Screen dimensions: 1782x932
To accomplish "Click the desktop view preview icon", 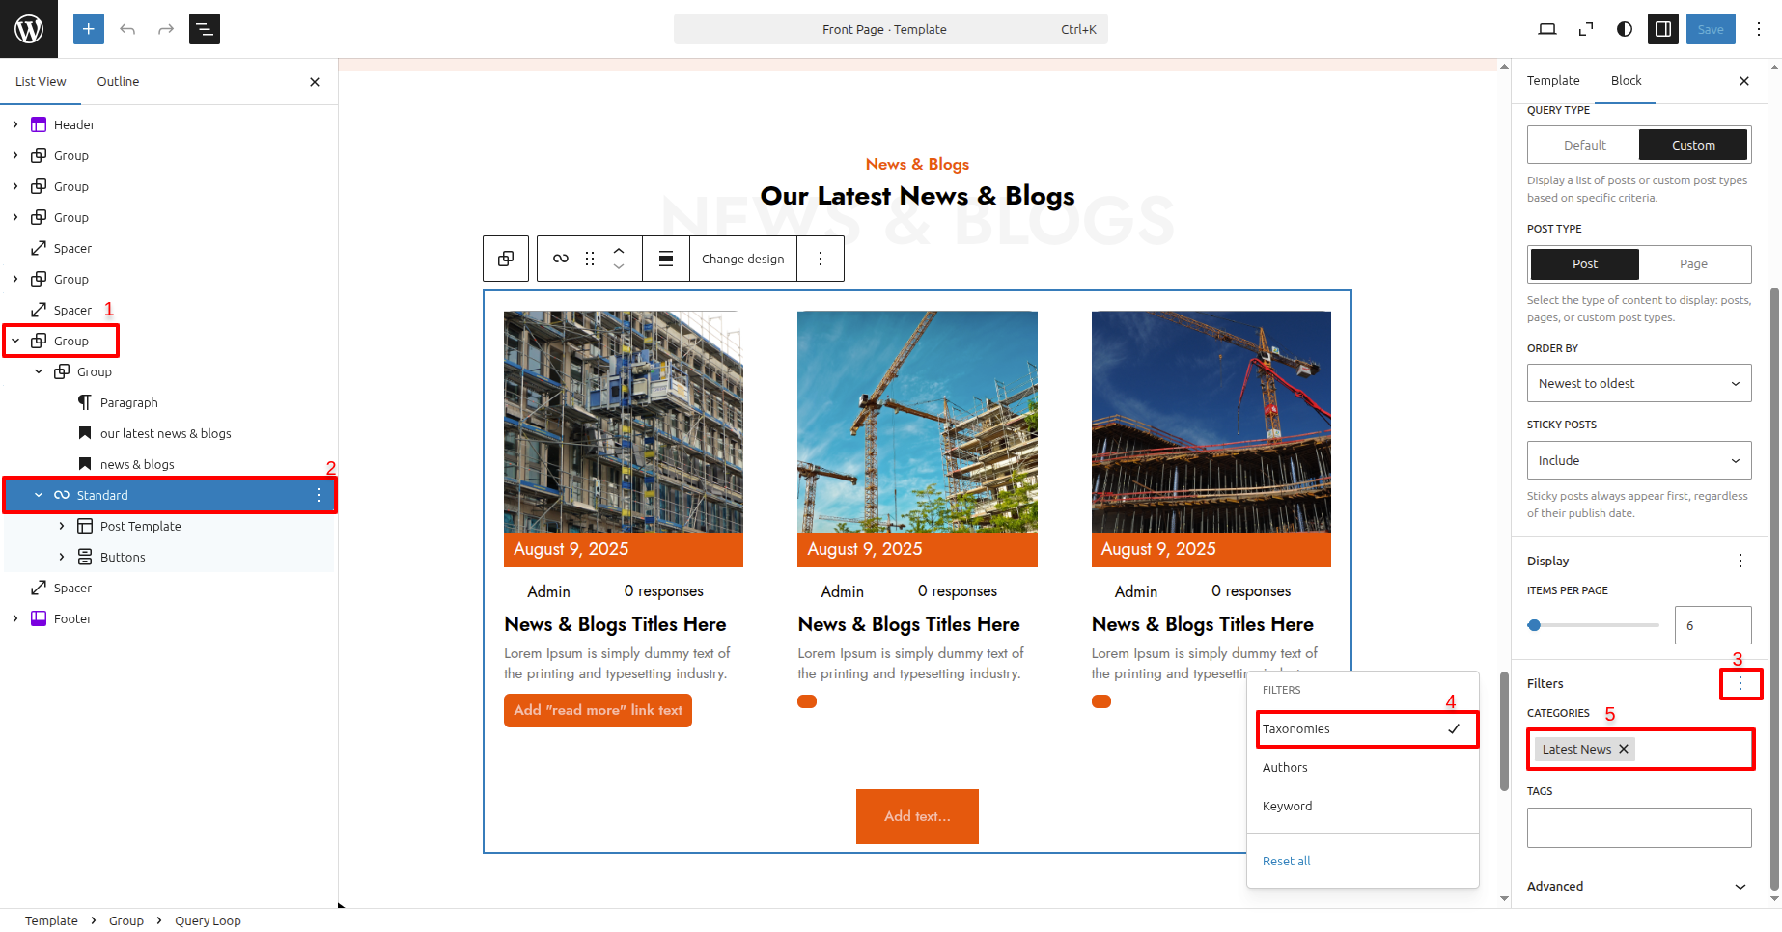I will pos(1546,29).
